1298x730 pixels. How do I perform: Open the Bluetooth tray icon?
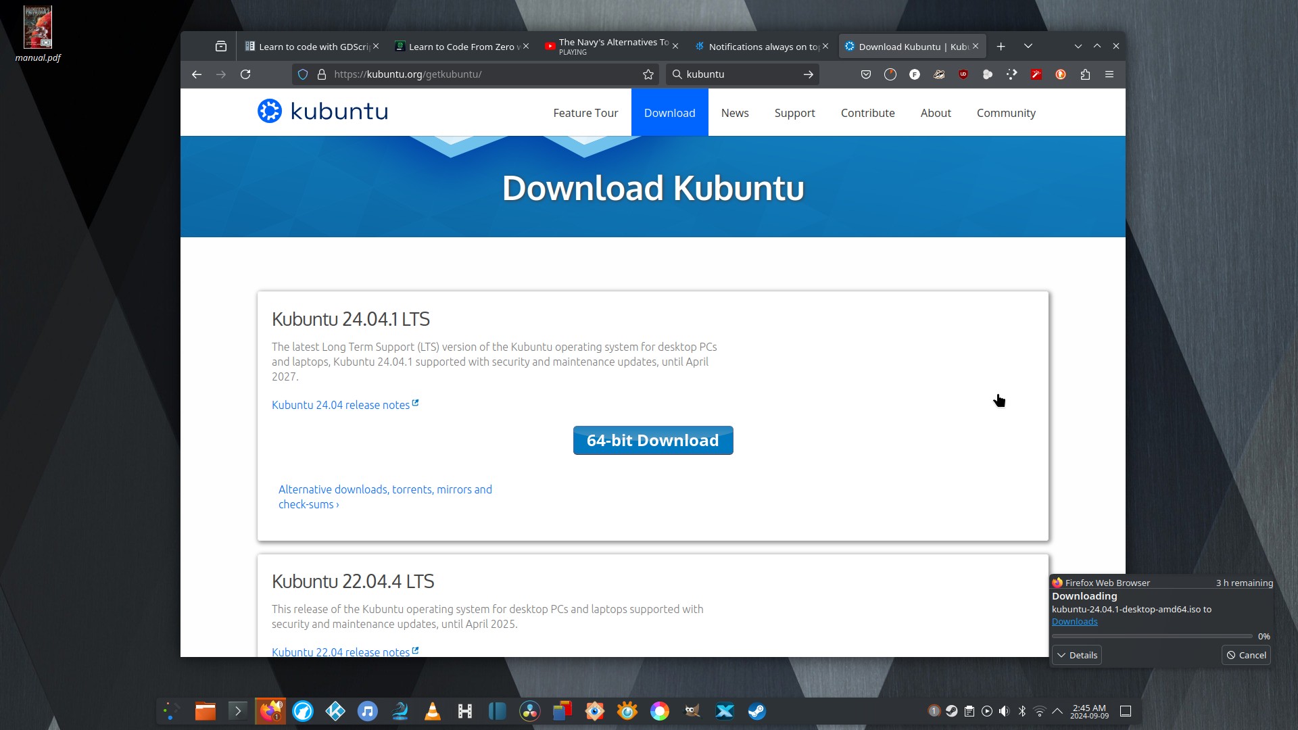point(1022,711)
